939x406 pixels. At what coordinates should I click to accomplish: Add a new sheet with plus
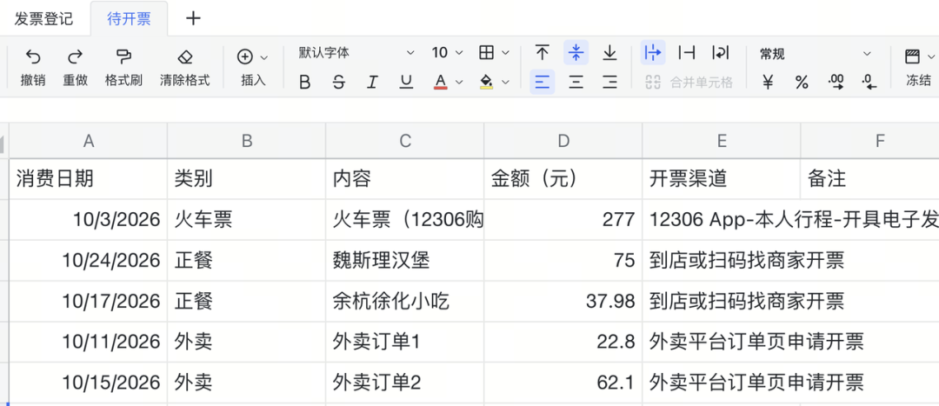click(193, 18)
